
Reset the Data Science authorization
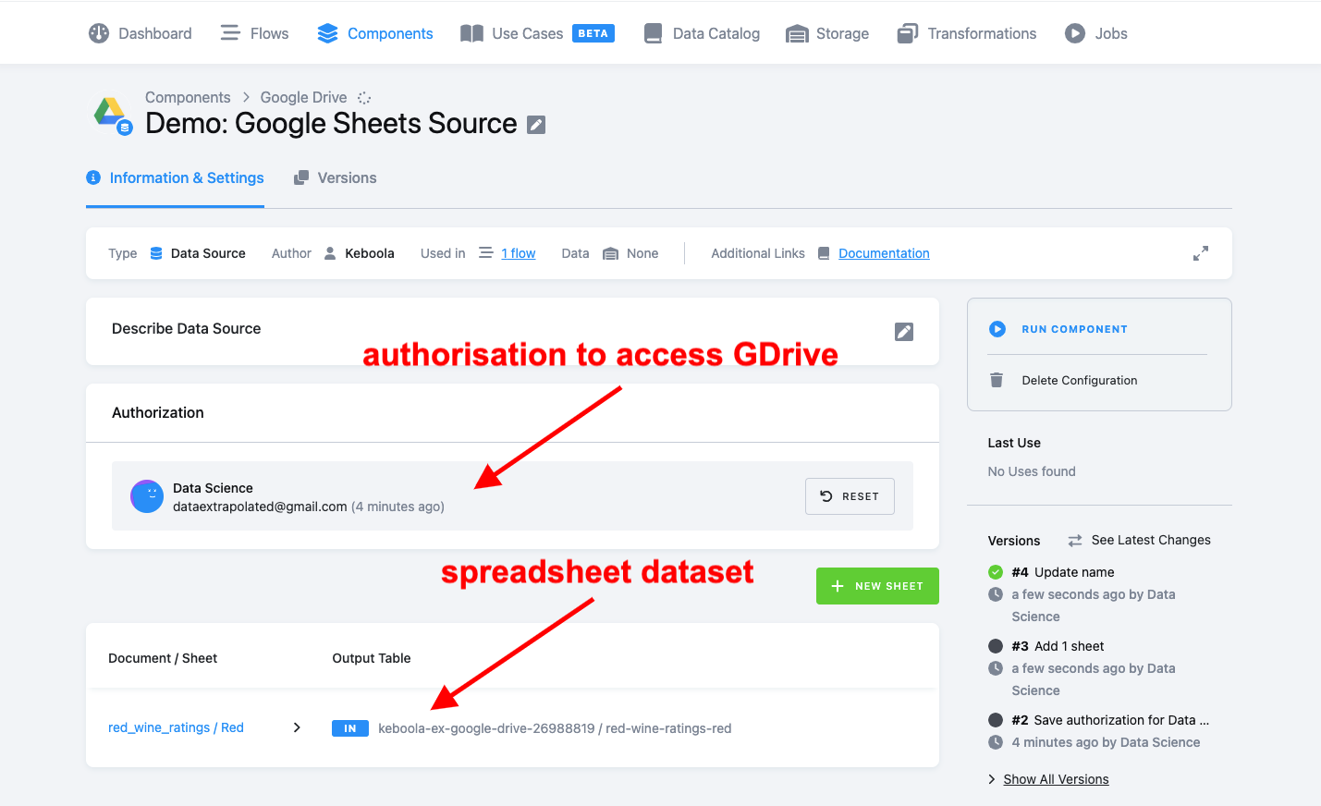tap(849, 496)
